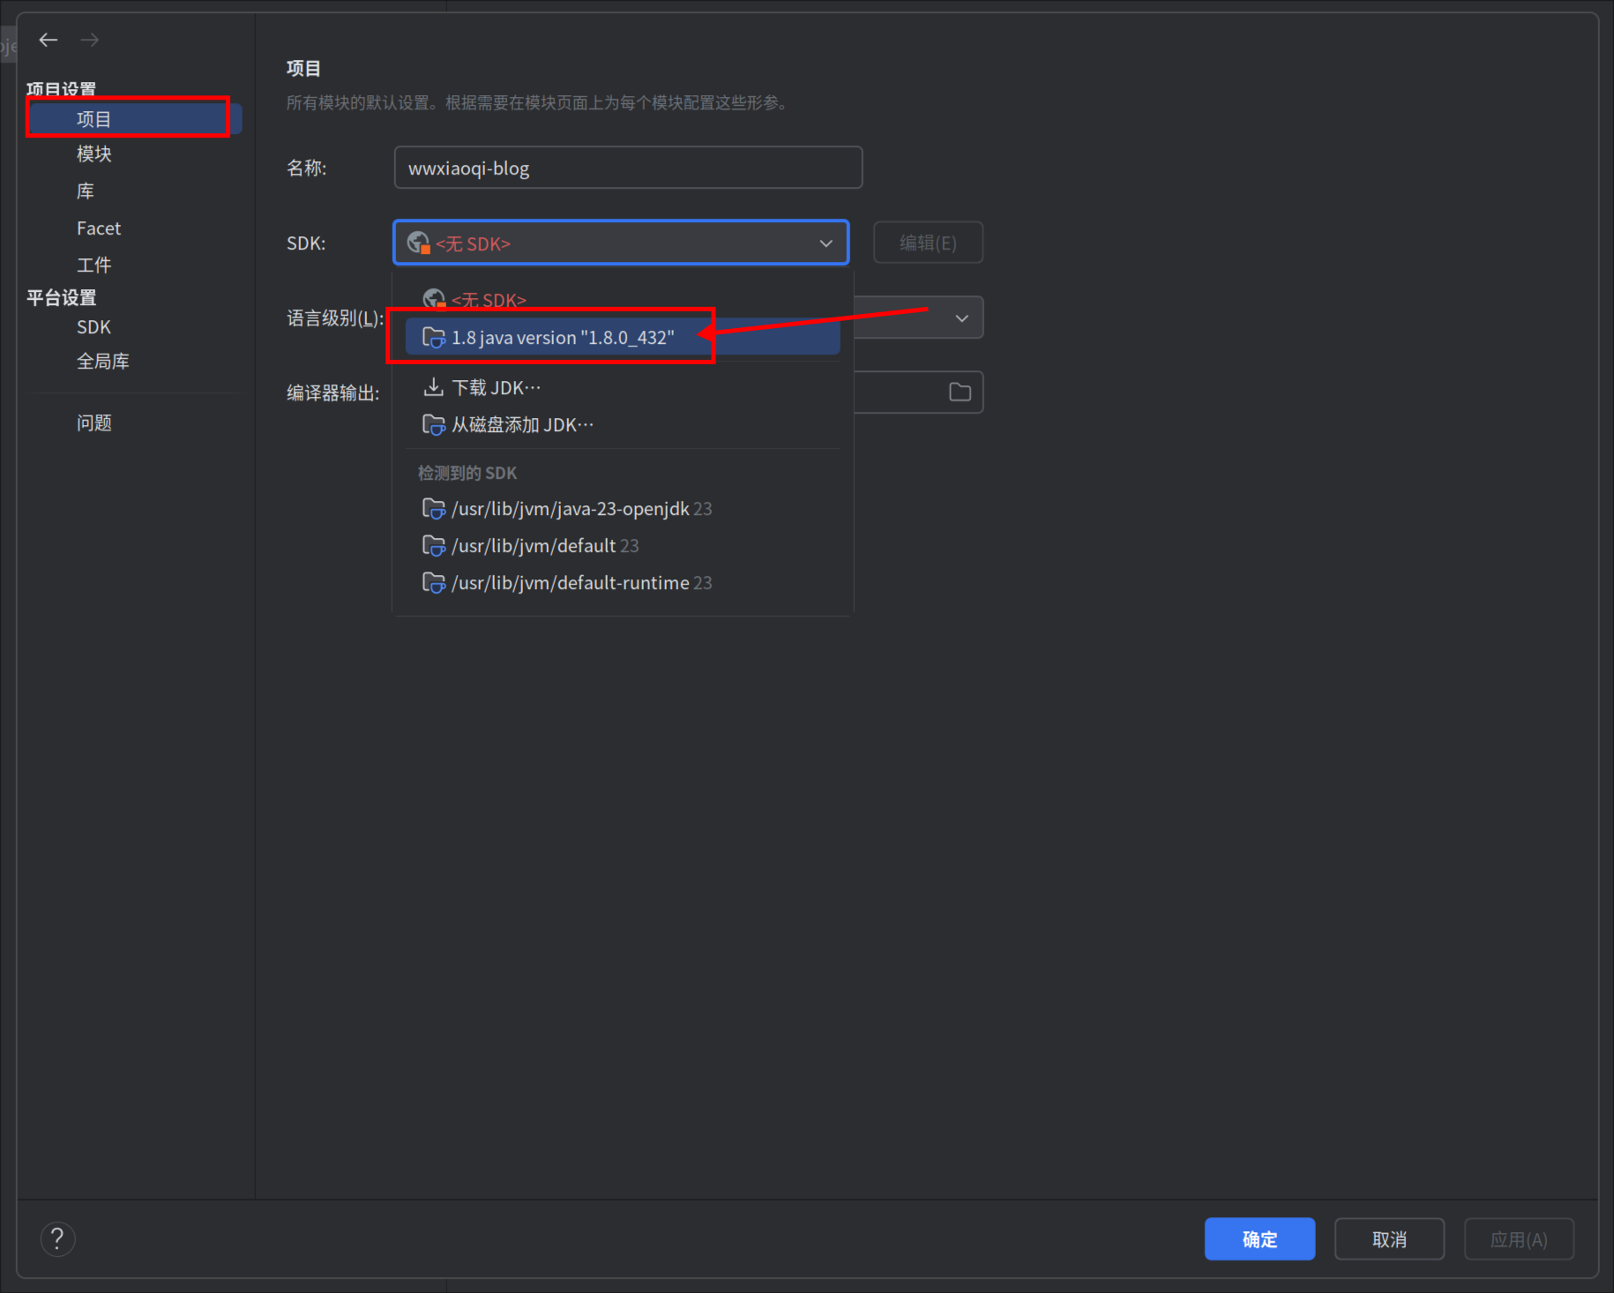Open 库 in the sidebar
Screen dimensions: 1614x1293
[x=86, y=191]
